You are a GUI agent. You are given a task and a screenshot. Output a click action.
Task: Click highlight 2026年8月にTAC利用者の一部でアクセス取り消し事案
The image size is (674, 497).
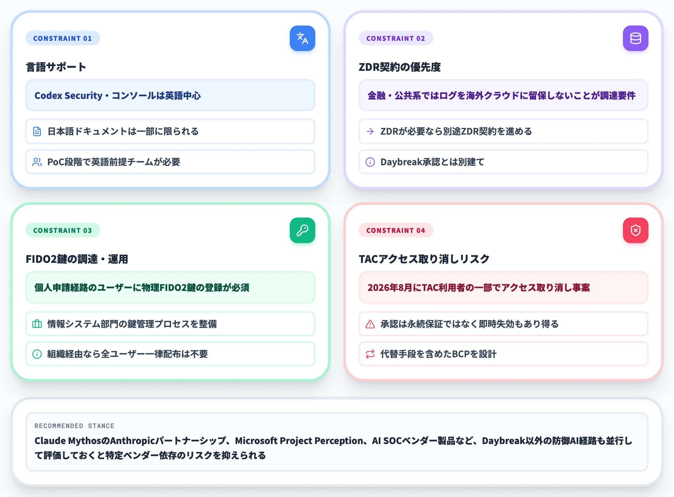click(504, 287)
